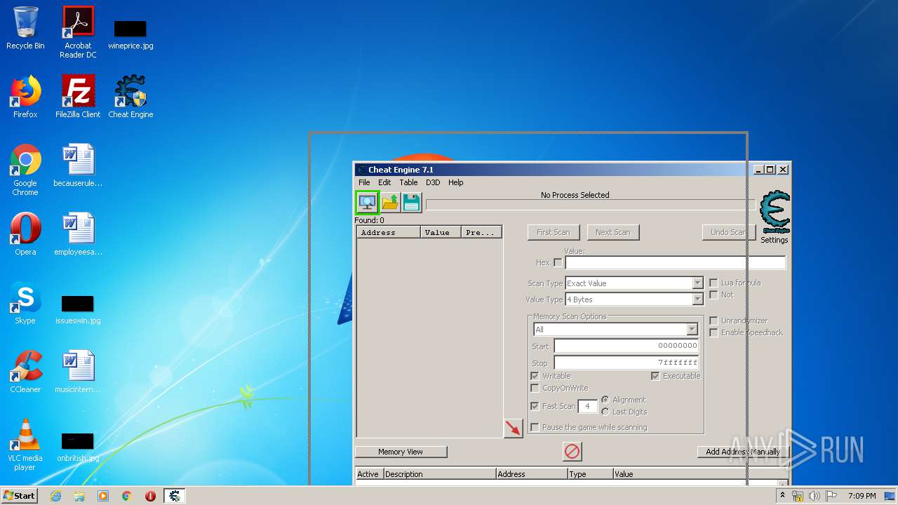Open a cheat table folder icon
Viewport: 898px width, 505px height.
(390, 203)
